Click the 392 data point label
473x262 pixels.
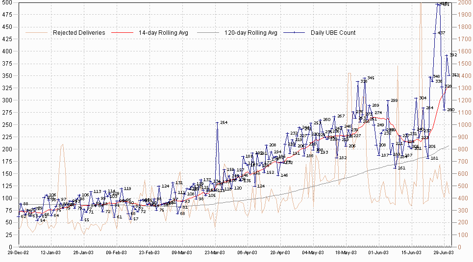pos(453,55)
